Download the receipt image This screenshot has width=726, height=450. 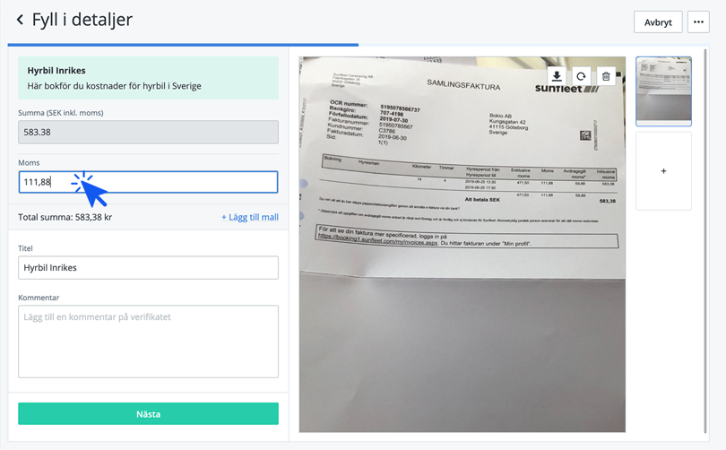pyautogui.click(x=557, y=76)
